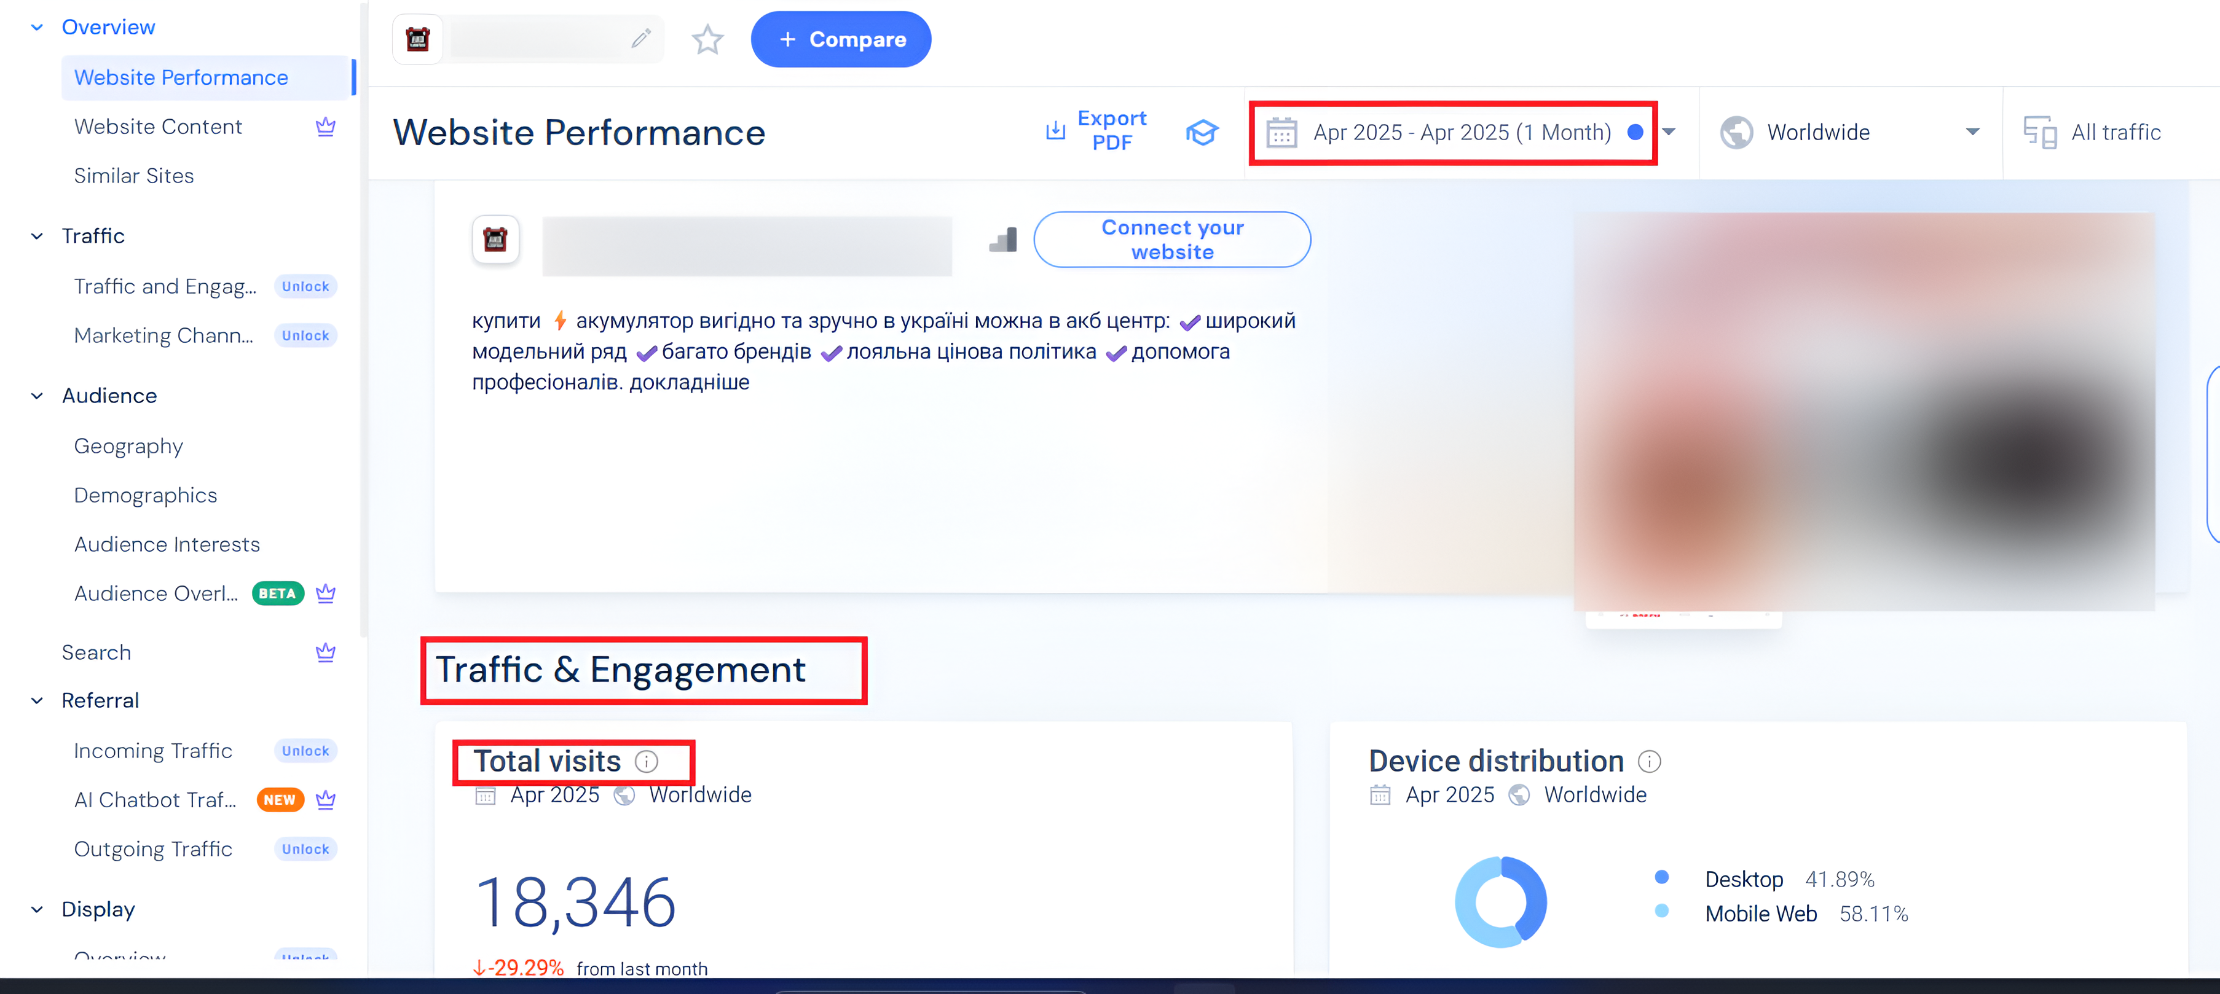The width and height of the screenshot is (2220, 994).
Task: Open Demographics under Audience
Action: [x=146, y=495]
